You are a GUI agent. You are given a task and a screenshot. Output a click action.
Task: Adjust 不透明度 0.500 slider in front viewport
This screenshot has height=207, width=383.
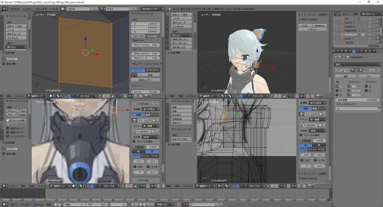pyautogui.click(x=145, y=147)
